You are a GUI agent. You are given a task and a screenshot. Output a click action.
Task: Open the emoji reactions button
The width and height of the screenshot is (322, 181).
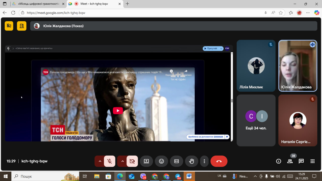coord(162,161)
